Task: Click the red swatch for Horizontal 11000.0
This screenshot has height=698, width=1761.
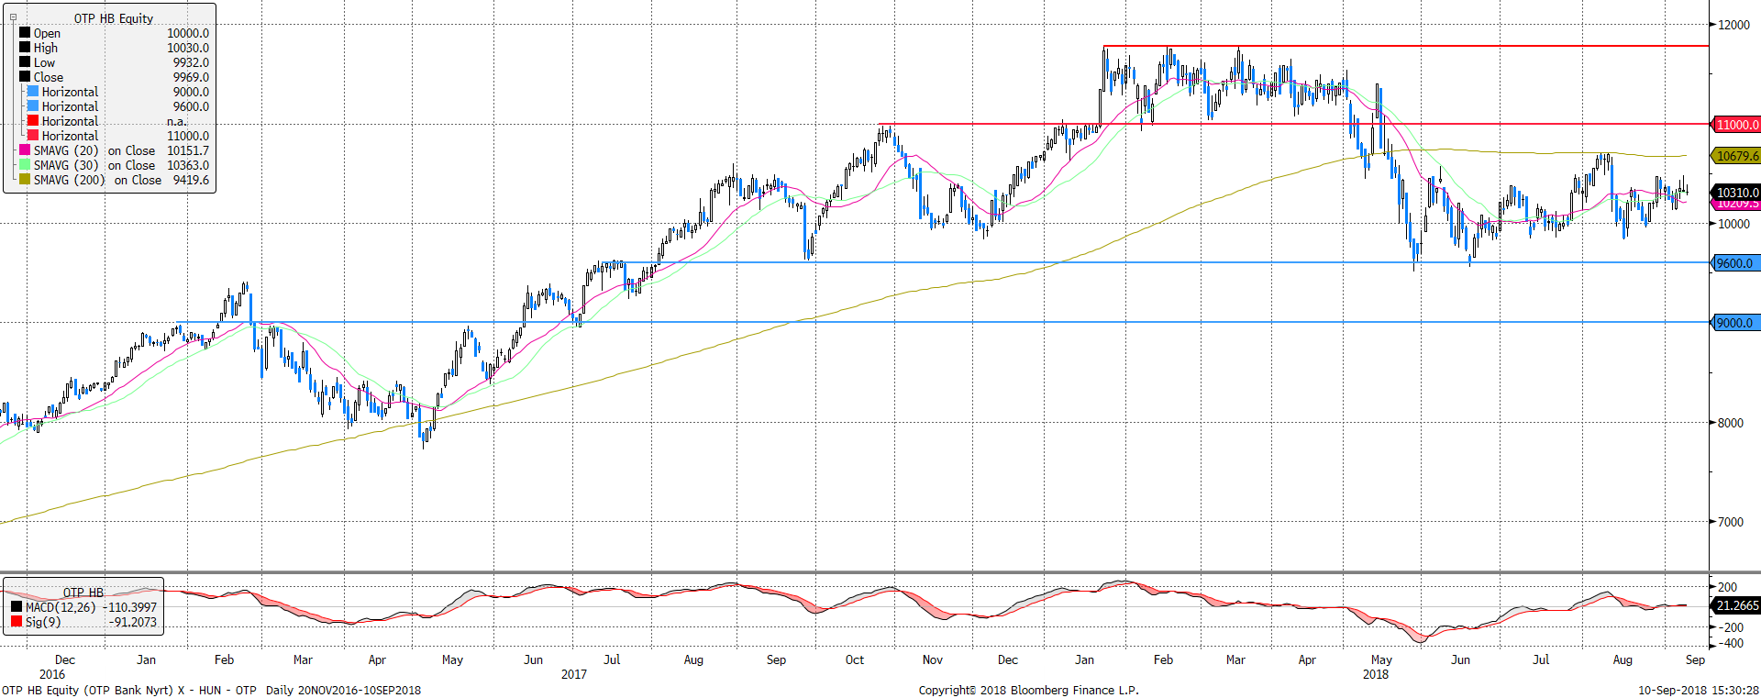Action: [33, 136]
